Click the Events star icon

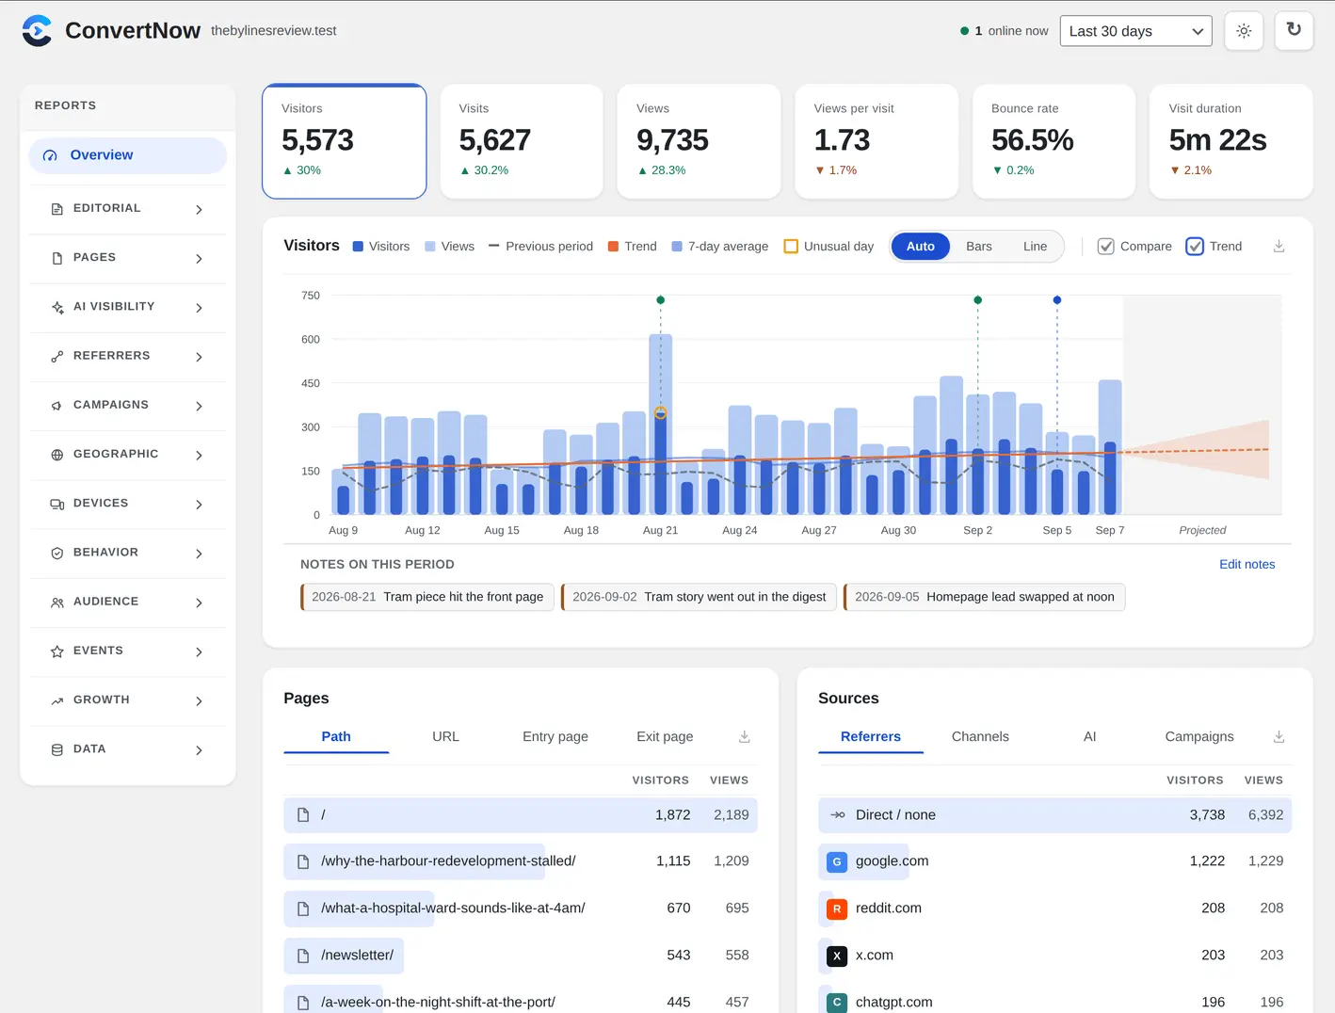coord(57,651)
